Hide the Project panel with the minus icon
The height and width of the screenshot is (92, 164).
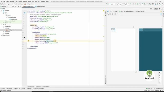coord(20,6)
